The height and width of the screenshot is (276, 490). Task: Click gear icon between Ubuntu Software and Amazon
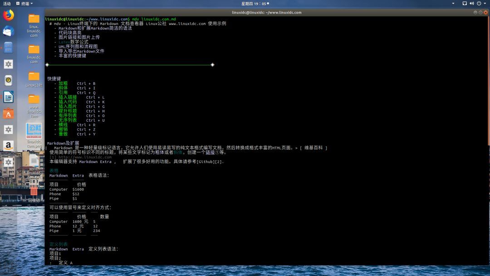9,129
